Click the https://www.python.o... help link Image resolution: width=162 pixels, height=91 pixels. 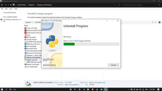point(72,85)
